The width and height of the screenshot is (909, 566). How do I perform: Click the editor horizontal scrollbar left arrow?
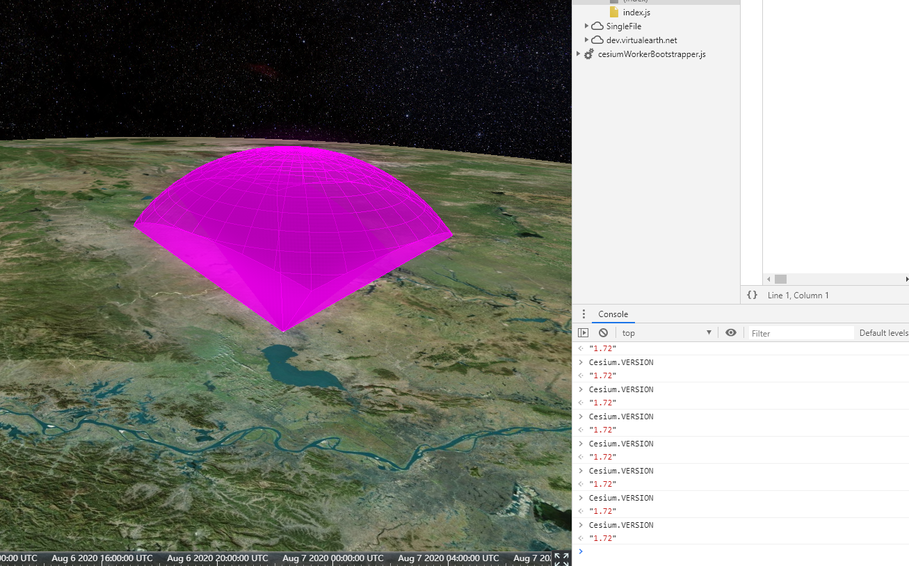point(769,279)
